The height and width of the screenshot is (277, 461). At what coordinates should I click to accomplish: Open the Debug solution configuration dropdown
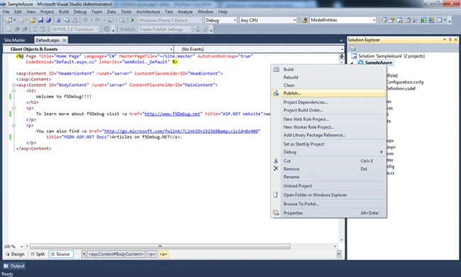pos(235,20)
